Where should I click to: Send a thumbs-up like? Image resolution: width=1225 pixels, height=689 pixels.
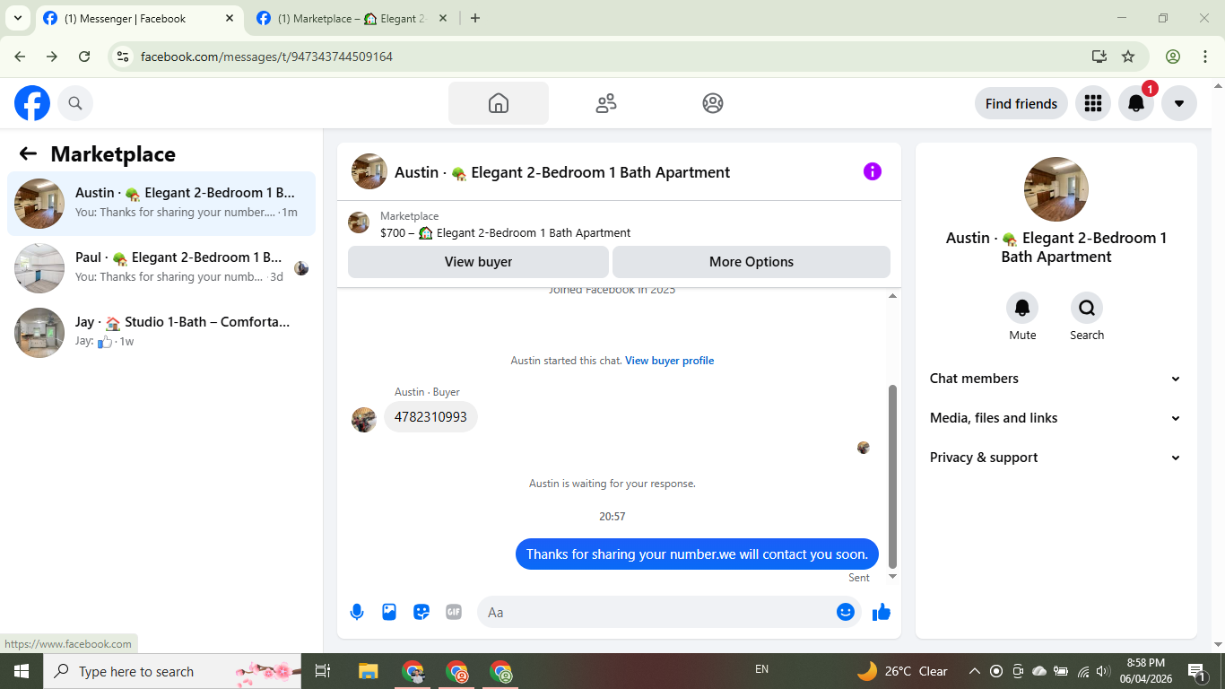point(882,612)
